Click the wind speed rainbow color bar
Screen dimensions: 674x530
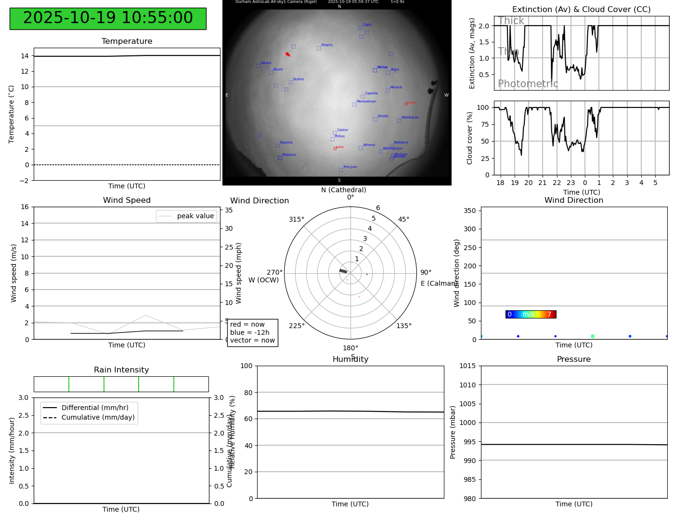[x=531, y=315]
